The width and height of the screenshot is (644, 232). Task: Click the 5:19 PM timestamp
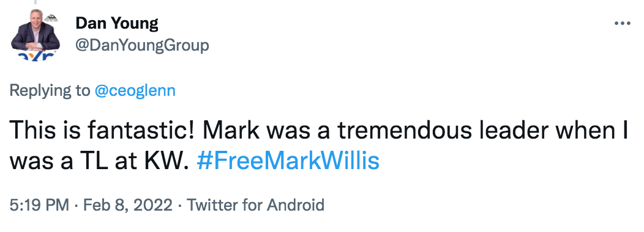coord(39,205)
